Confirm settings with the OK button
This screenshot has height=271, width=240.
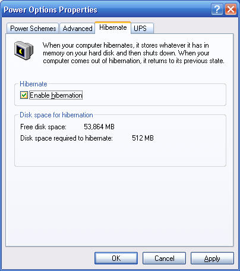pos(116,258)
